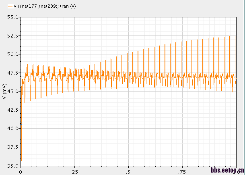Click the 0 x-axis tick label

click(x=21, y=172)
